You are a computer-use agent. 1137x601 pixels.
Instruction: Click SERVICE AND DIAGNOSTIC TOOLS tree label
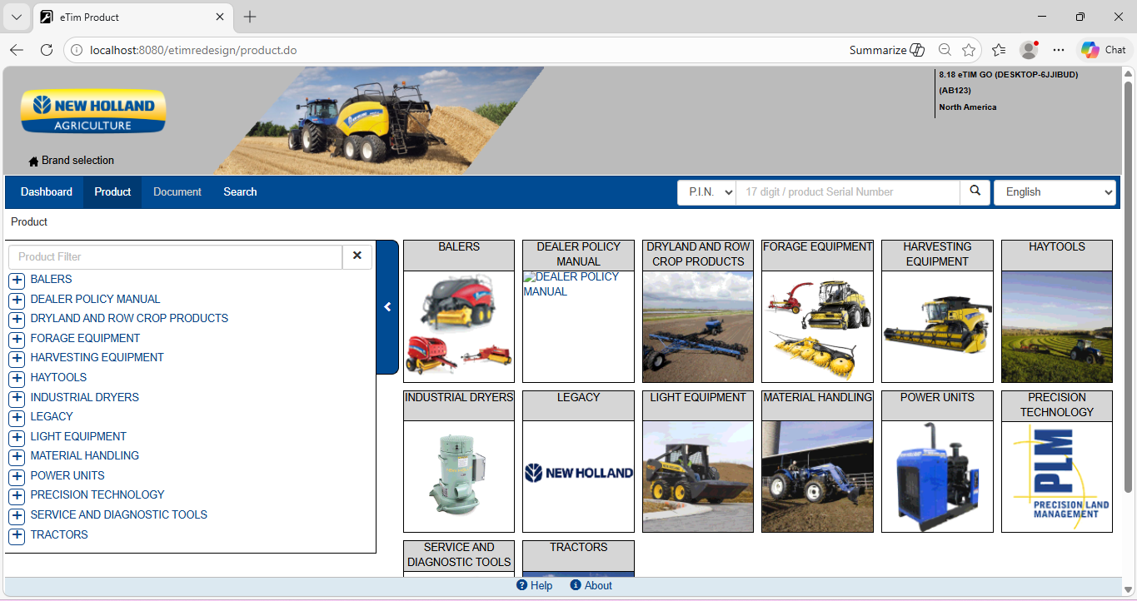(x=119, y=514)
